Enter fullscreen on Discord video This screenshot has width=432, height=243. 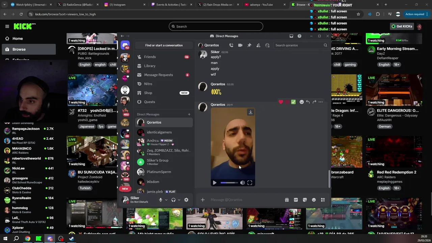pyautogui.click(x=250, y=183)
